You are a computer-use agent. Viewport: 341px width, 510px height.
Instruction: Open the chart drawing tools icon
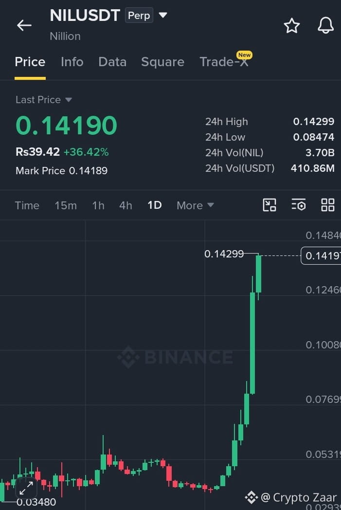(x=269, y=205)
